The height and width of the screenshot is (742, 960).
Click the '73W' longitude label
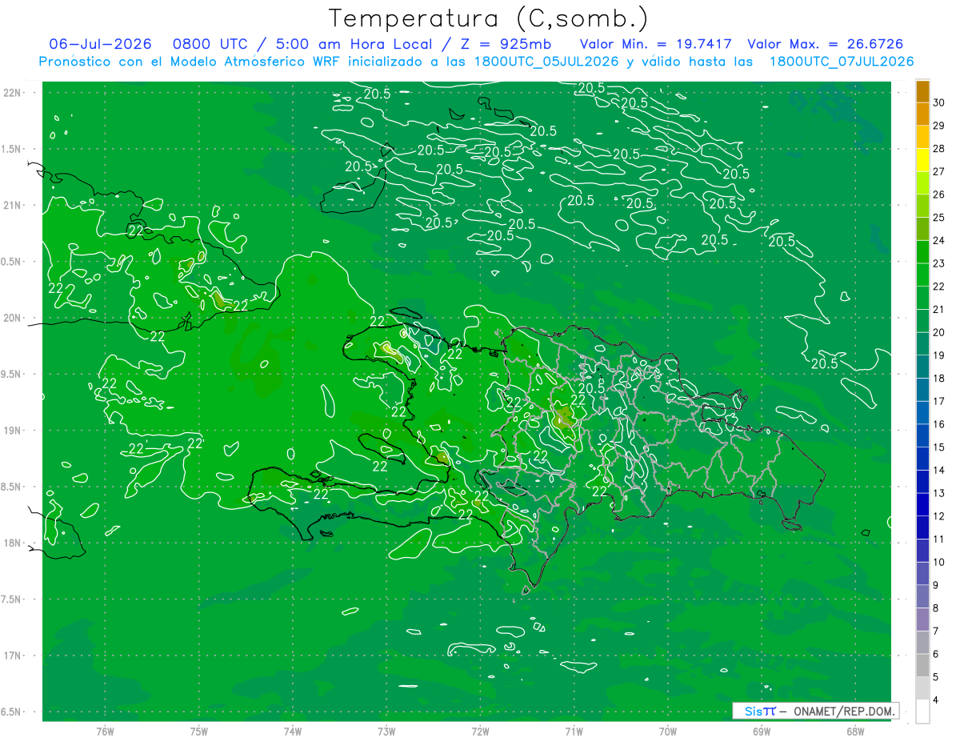[386, 732]
